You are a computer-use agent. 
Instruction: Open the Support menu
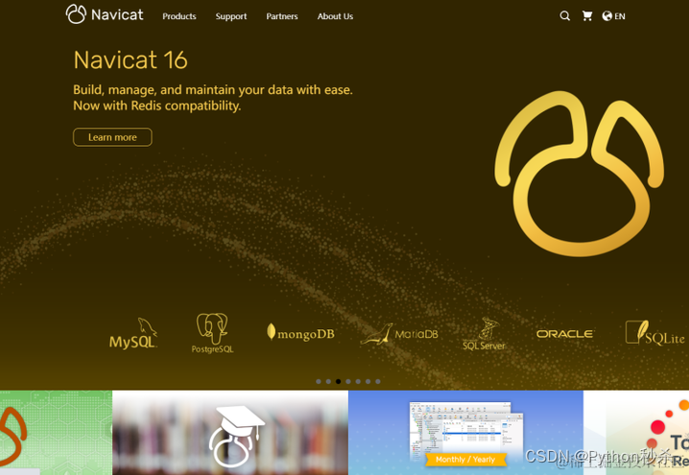[x=231, y=16]
